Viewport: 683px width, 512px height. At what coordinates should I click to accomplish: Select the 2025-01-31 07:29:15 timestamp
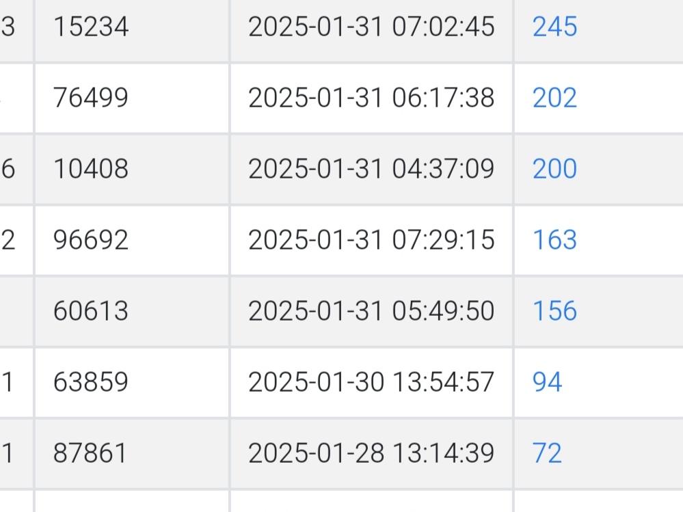(x=371, y=240)
